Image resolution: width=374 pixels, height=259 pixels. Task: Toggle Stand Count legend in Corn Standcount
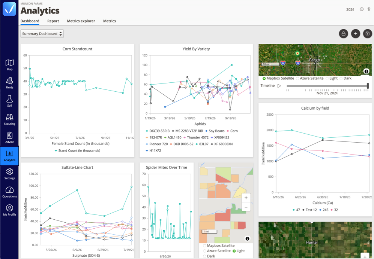[78, 150]
